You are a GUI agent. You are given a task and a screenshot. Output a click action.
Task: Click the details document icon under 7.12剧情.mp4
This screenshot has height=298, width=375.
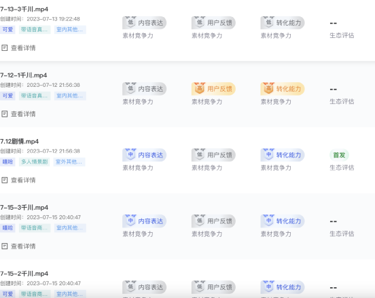point(5,180)
